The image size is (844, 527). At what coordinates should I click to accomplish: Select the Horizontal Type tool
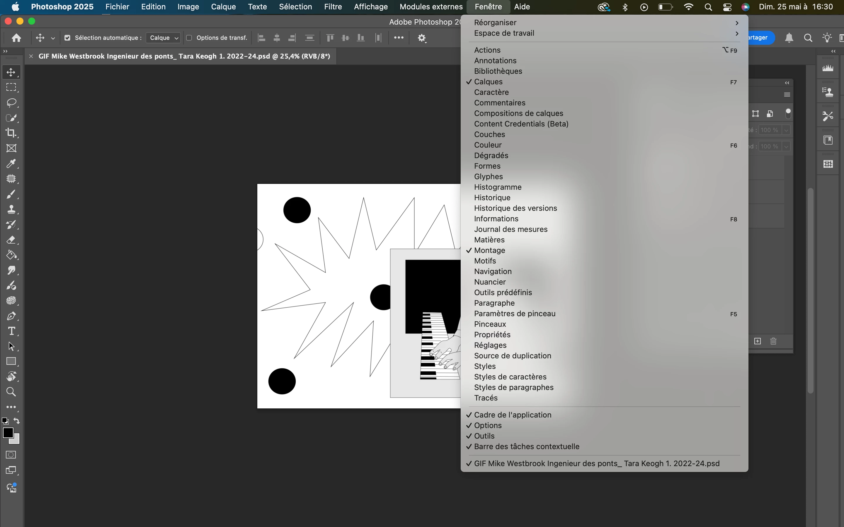click(11, 331)
